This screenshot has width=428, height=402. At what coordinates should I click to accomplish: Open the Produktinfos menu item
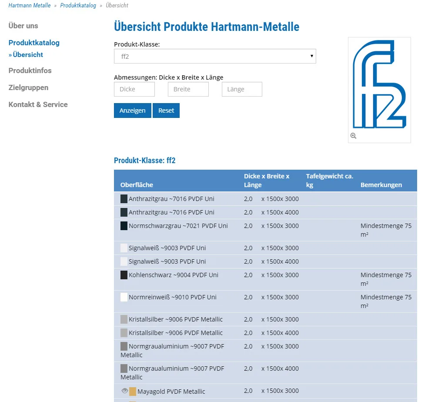[x=30, y=70]
